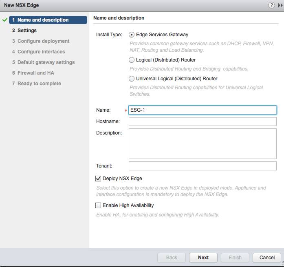Image resolution: width=284 pixels, height=267 pixels.
Task: Focus the Name field containing ESG-1
Action: coord(203,110)
